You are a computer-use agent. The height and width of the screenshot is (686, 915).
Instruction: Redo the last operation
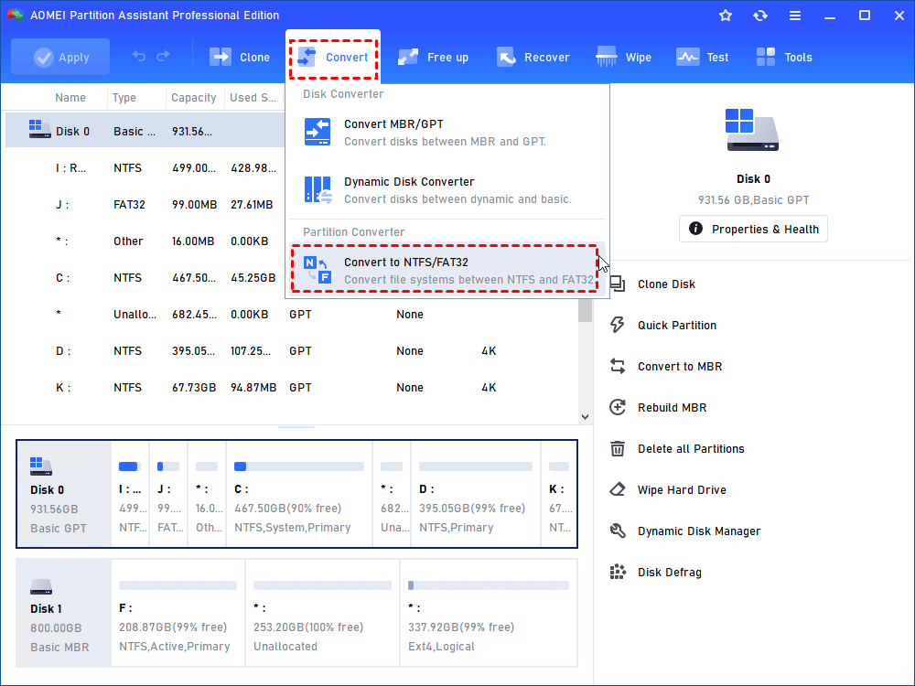[x=164, y=56]
